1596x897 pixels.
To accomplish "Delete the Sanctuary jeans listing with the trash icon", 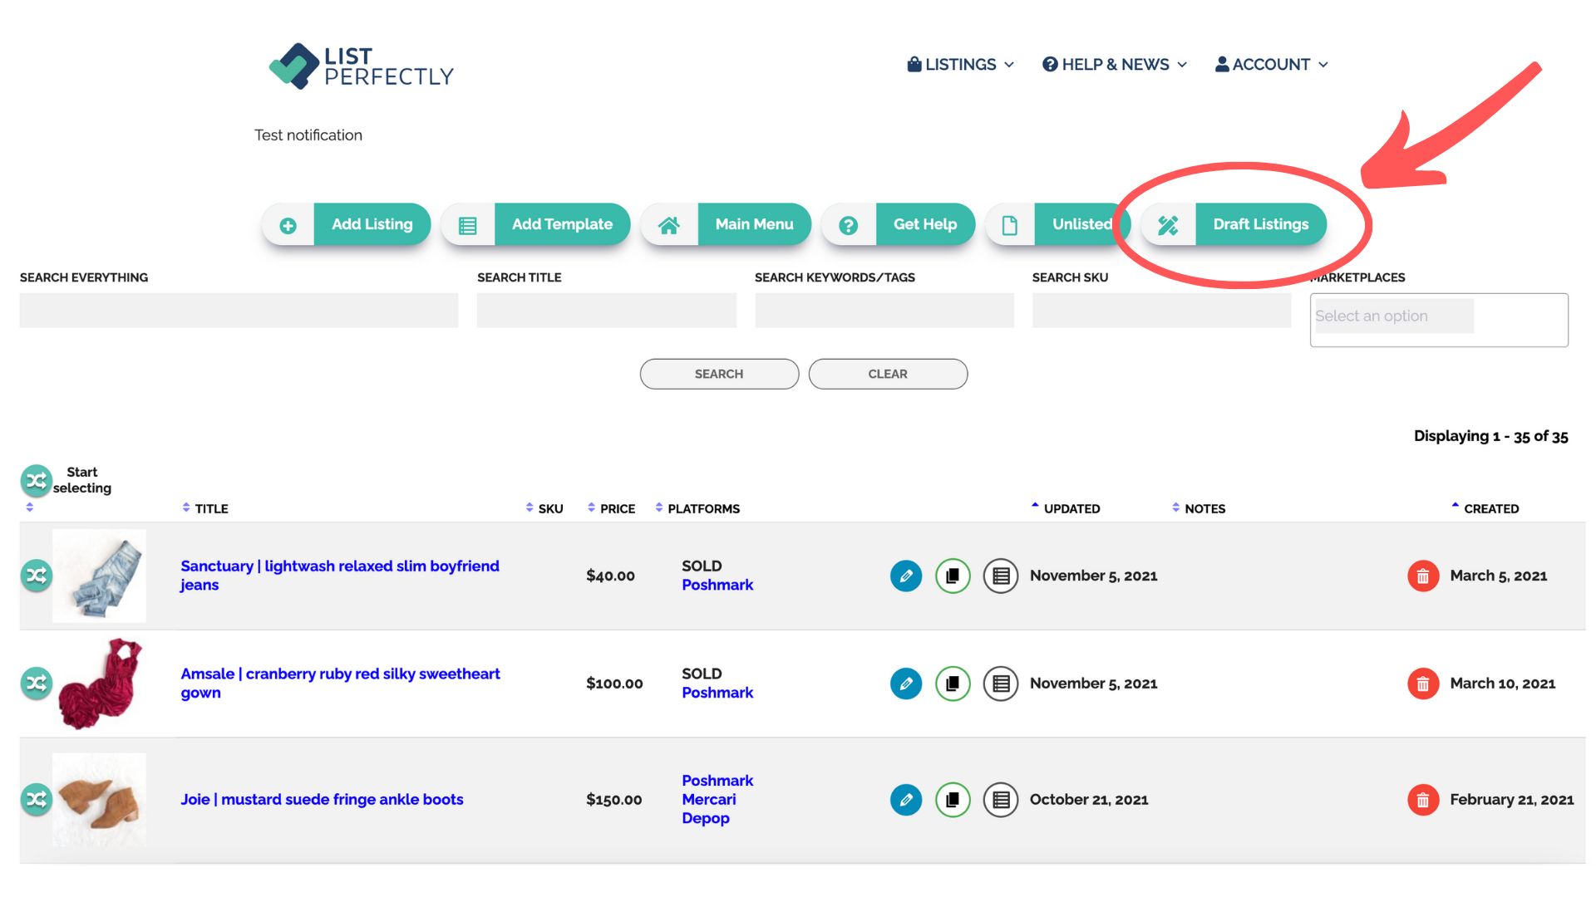I will [1422, 576].
